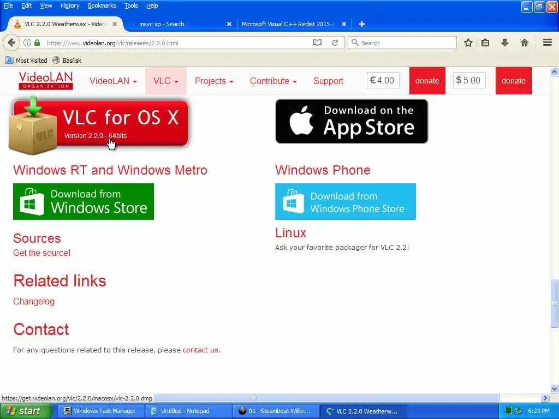Open the History menu

pyautogui.click(x=70, y=5)
